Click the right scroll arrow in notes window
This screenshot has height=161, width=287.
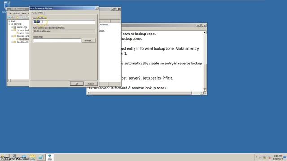pos(202,93)
